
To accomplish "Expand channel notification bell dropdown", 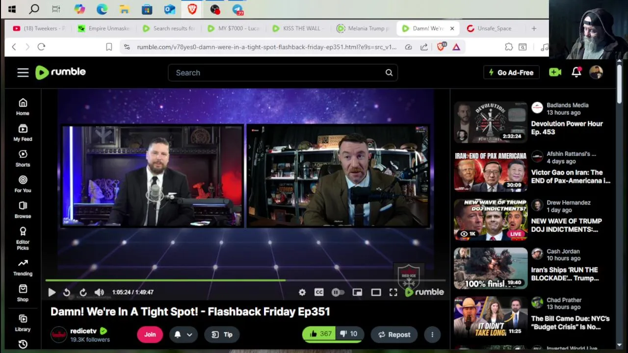I will pos(183,334).
